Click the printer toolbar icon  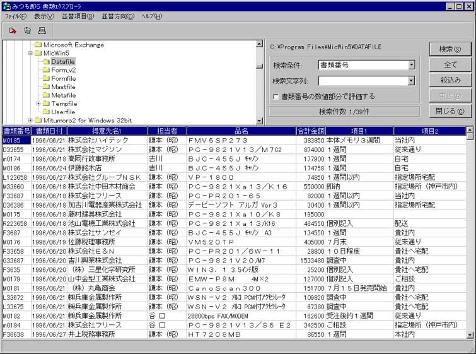42,30
